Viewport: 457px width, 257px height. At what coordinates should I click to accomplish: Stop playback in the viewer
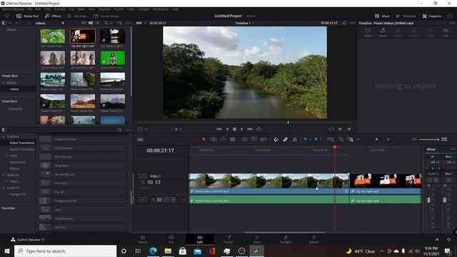click(234, 129)
